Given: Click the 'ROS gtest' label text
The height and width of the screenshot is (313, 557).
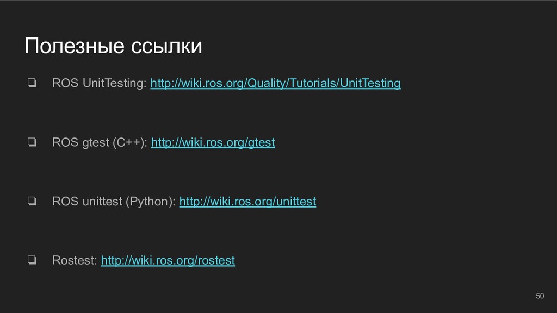Looking at the screenshot, I should coord(81,142).
